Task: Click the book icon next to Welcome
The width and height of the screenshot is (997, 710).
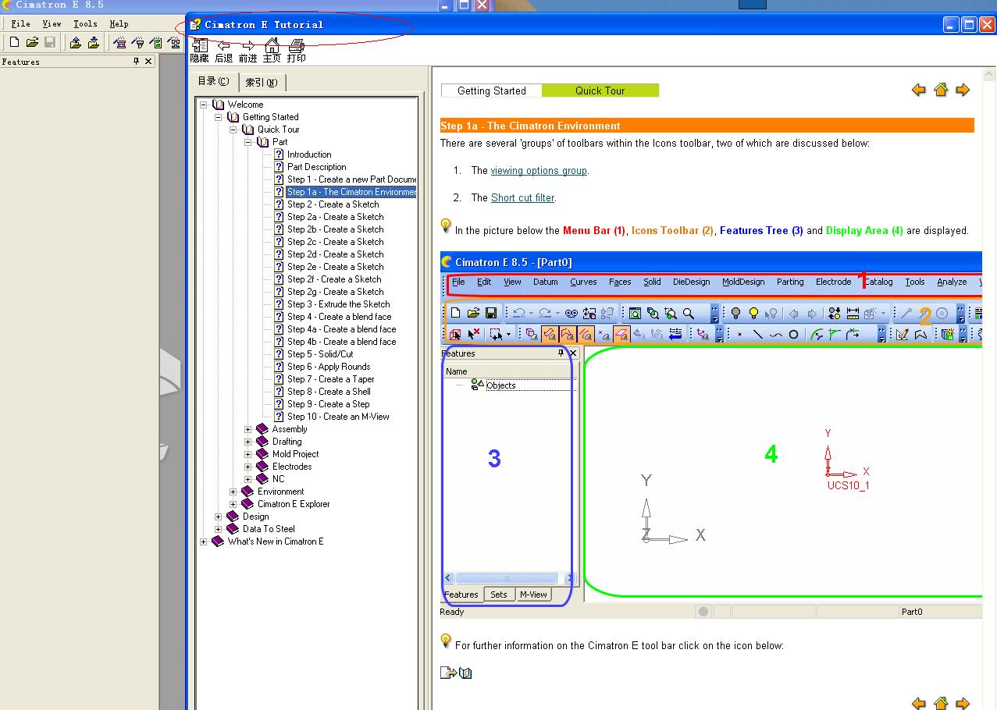Action: (219, 105)
